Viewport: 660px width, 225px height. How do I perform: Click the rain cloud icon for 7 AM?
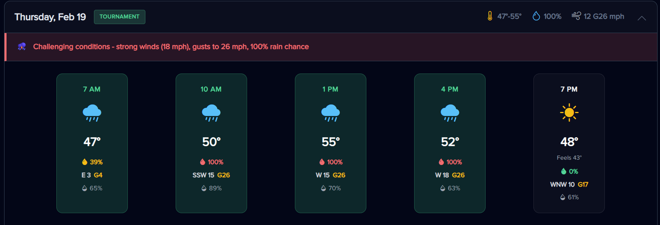click(x=92, y=113)
